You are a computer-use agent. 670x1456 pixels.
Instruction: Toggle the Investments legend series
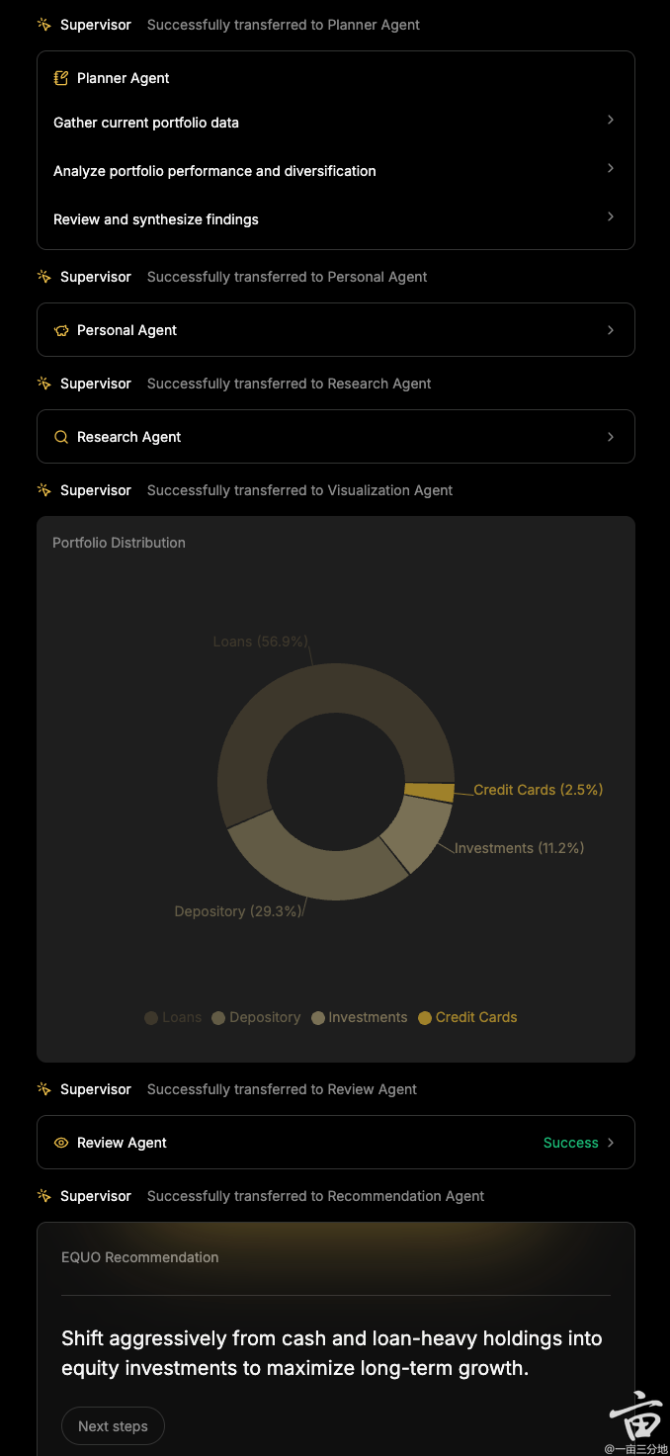(359, 1017)
